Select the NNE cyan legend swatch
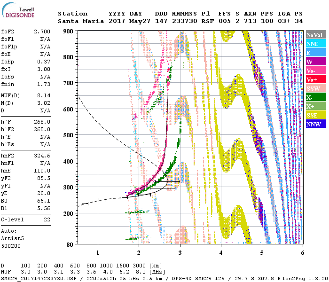 (316, 44)
